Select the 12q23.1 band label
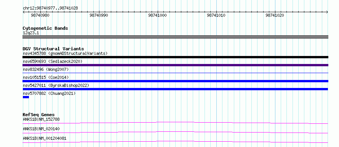339x147 pixels. [x=31, y=33]
